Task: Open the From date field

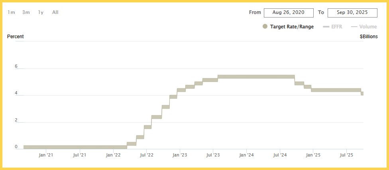Action: (288, 12)
